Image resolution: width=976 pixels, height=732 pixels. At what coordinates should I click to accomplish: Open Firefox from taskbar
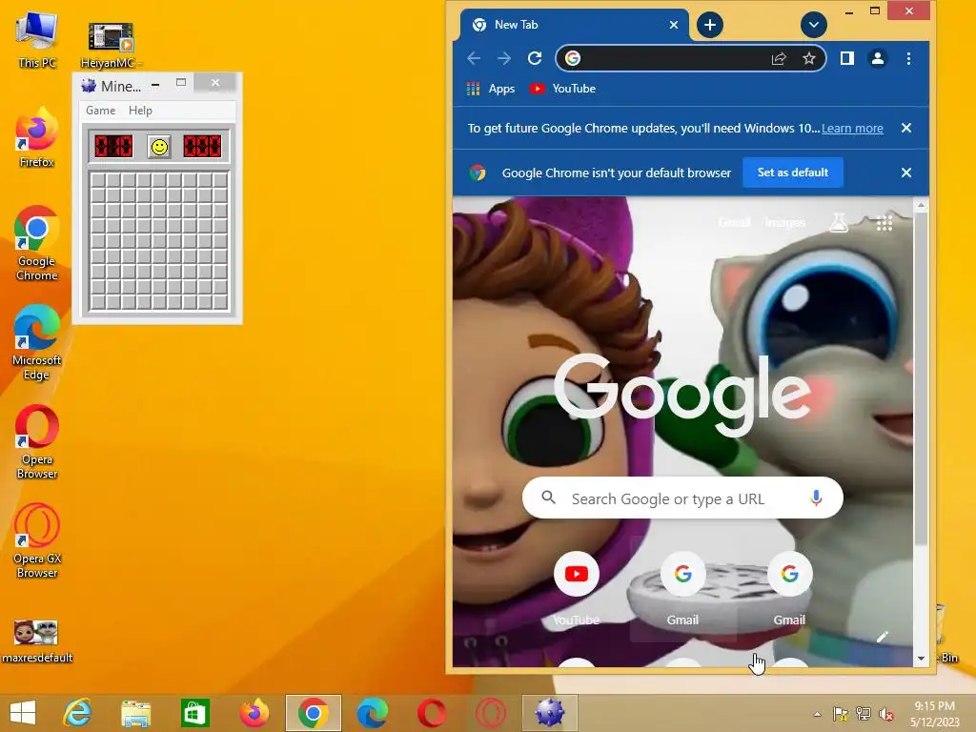[x=254, y=713]
